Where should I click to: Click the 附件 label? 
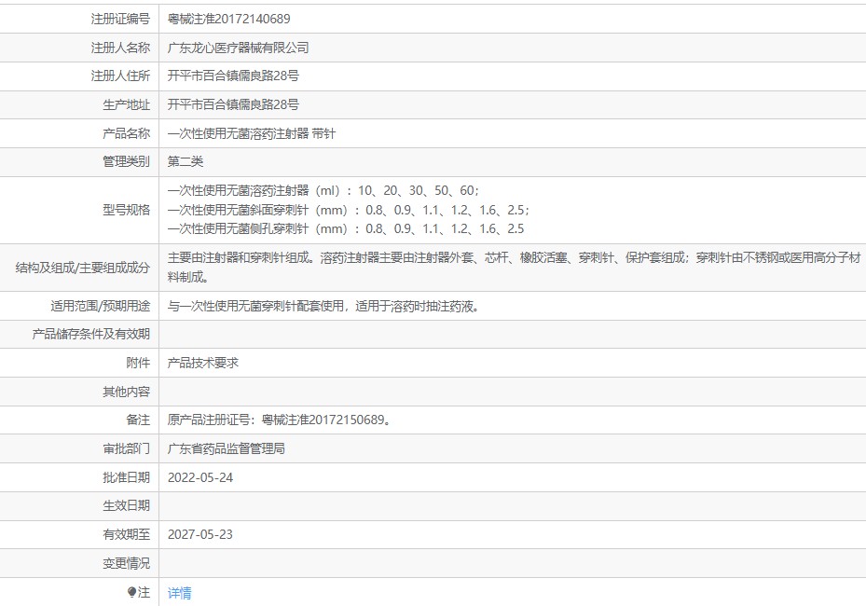[138, 363]
